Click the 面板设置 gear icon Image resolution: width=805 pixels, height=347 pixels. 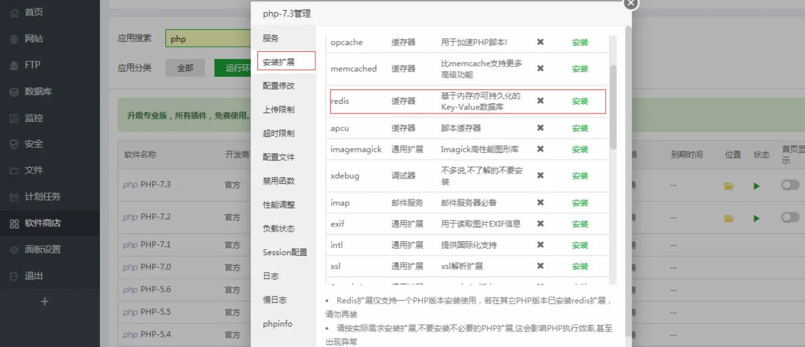pyautogui.click(x=14, y=250)
